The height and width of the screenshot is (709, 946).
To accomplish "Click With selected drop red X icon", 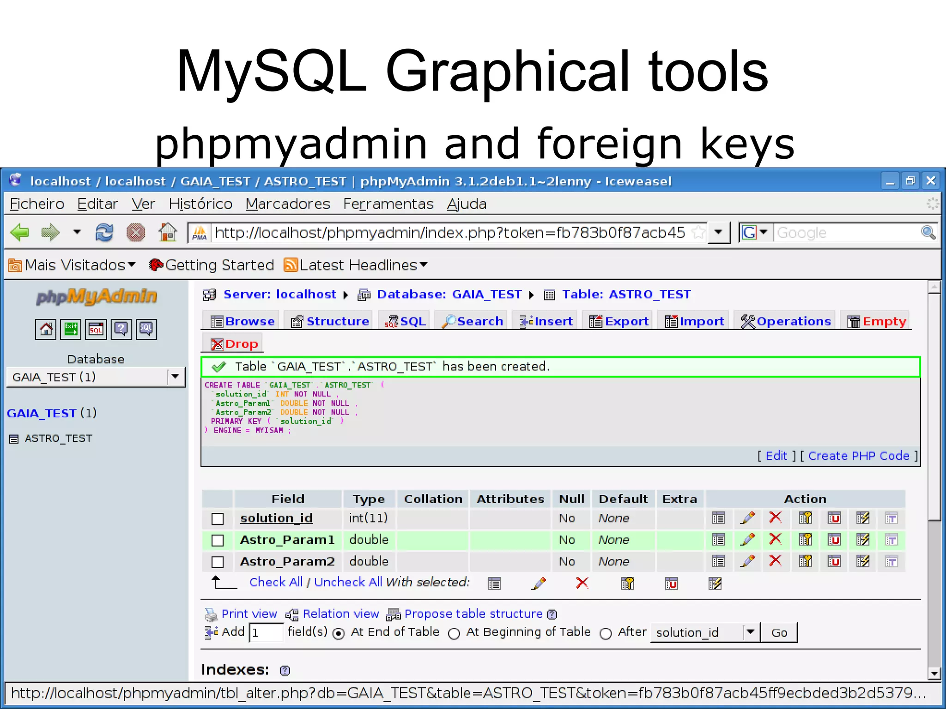I will [x=582, y=583].
